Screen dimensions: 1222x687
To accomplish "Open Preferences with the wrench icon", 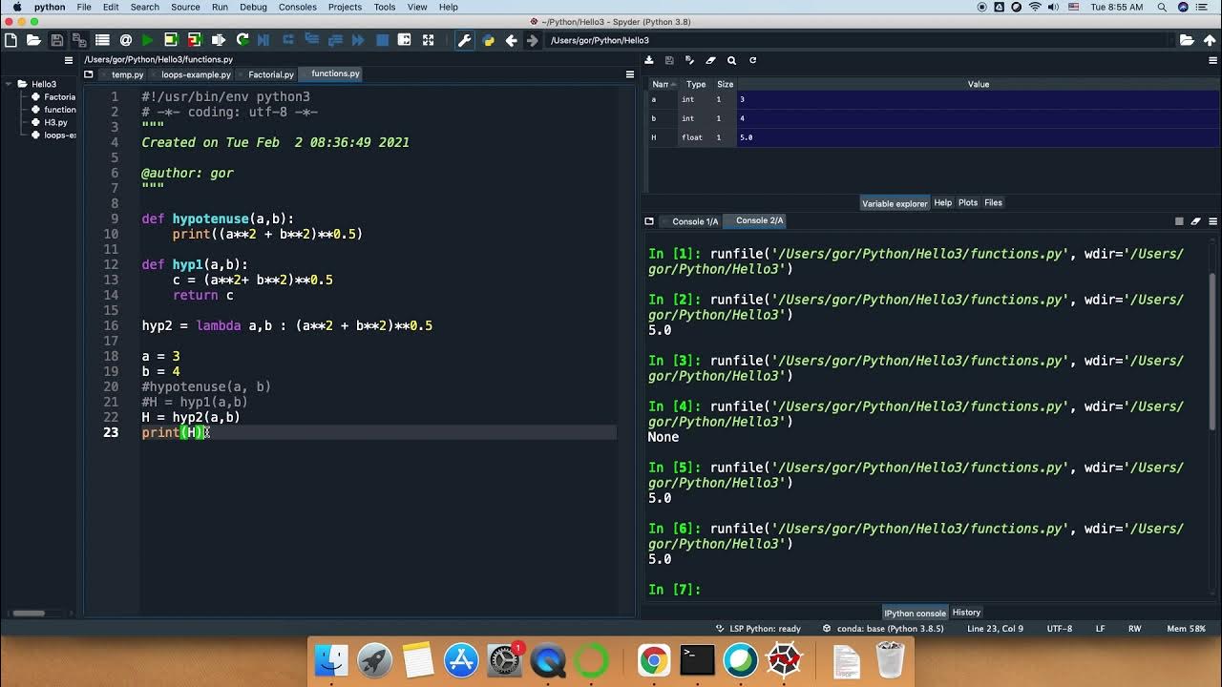I will [465, 40].
